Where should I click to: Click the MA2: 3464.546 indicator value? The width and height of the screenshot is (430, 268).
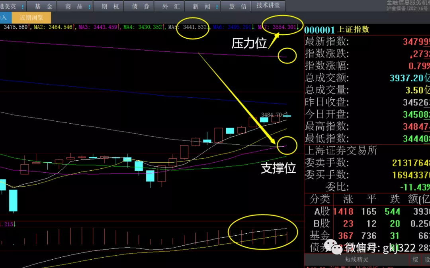pyautogui.click(x=54, y=27)
